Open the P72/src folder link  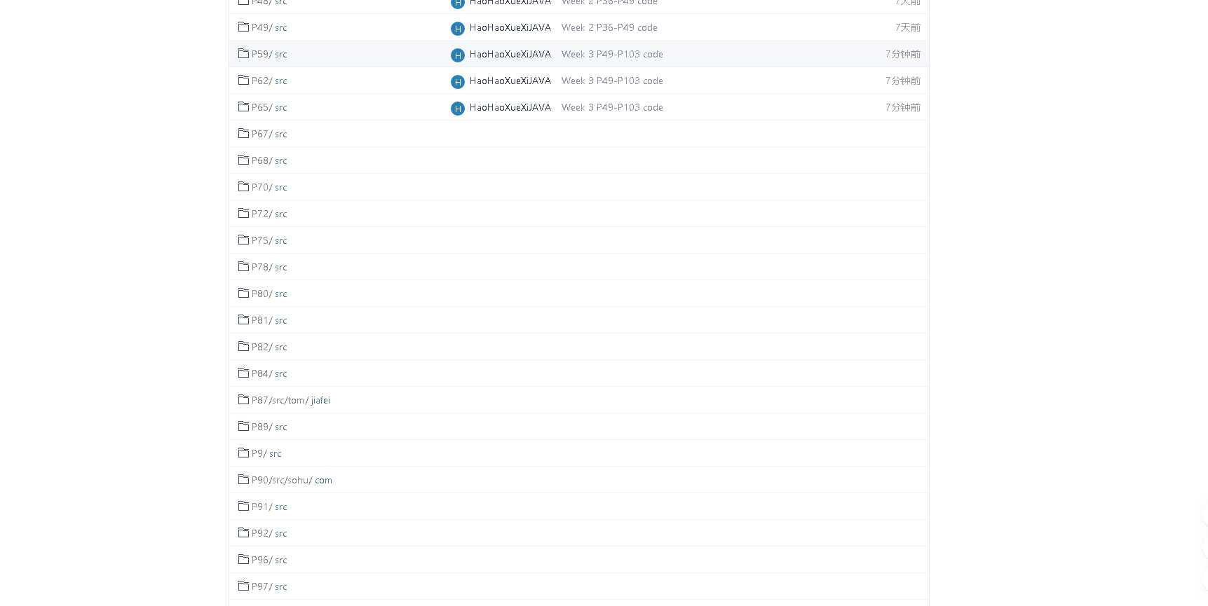click(269, 214)
